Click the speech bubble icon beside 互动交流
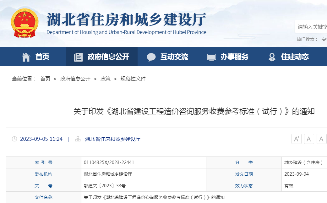327x203 pixels. 151,57
